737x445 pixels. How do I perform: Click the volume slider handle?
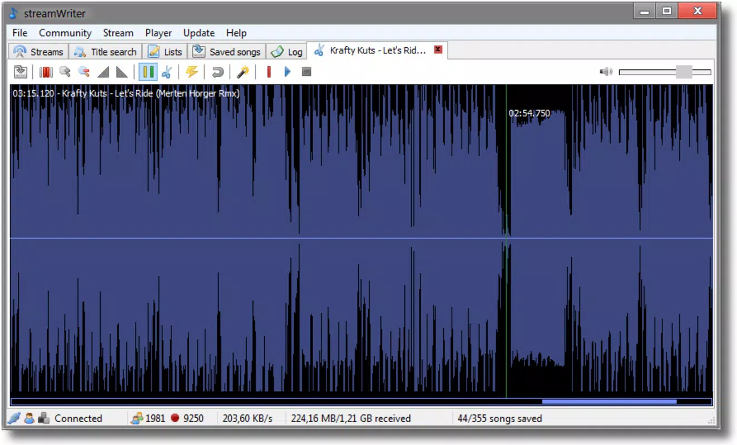pyautogui.click(x=684, y=71)
